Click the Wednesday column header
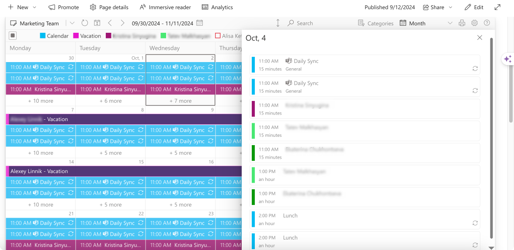Viewport: 514px width, 250px height. pos(180,48)
